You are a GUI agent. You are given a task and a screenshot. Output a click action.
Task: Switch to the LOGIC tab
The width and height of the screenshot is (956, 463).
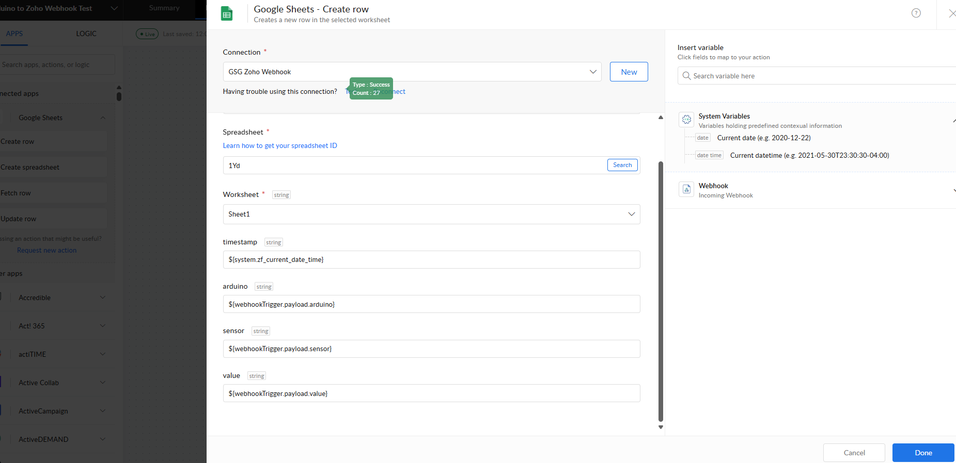[86, 34]
